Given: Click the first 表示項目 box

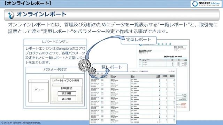Looking at the screenshot, I should click(67, 93).
